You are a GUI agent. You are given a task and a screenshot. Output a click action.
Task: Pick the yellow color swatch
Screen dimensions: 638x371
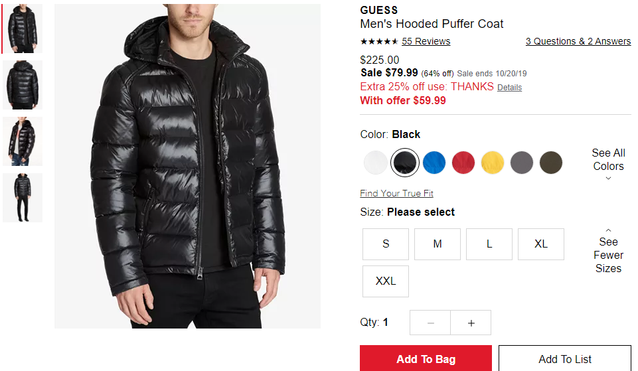[x=493, y=163]
